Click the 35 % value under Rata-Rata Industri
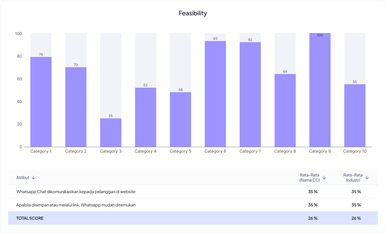This screenshot has height=233, width=386. 356,191
